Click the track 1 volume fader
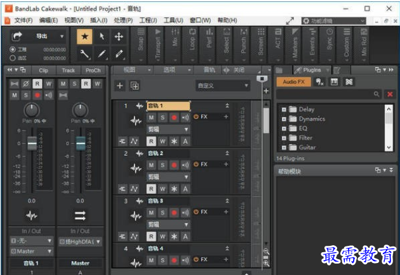The width and height of the screenshot is (400, 275). pyautogui.click(x=32, y=143)
